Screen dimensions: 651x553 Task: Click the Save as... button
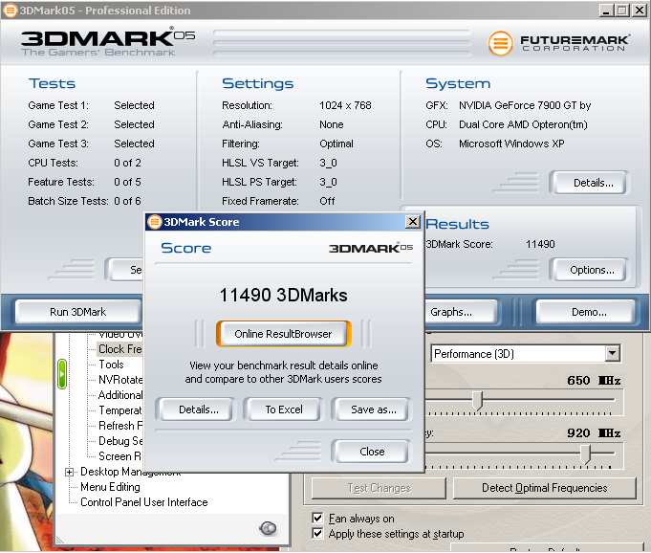click(x=373, y=409)
